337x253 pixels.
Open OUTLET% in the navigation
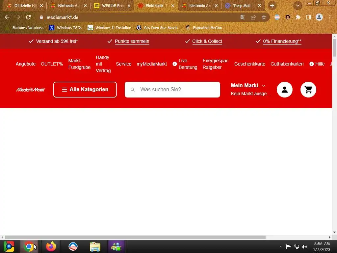coord(52,64)
